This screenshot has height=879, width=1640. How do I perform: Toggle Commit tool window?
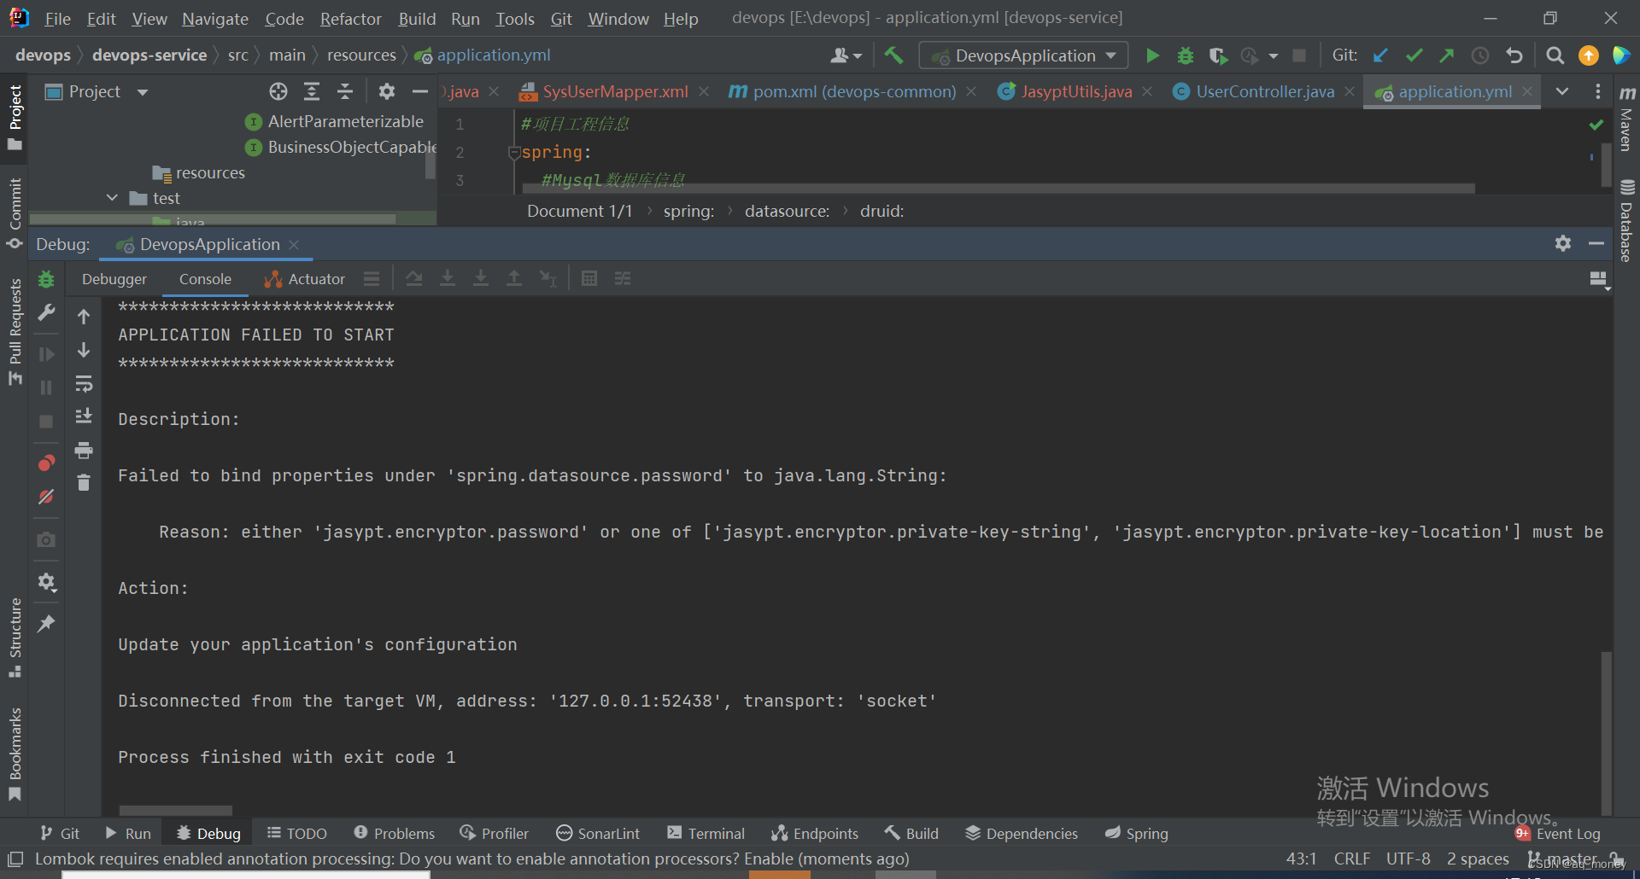pos(15,213)
